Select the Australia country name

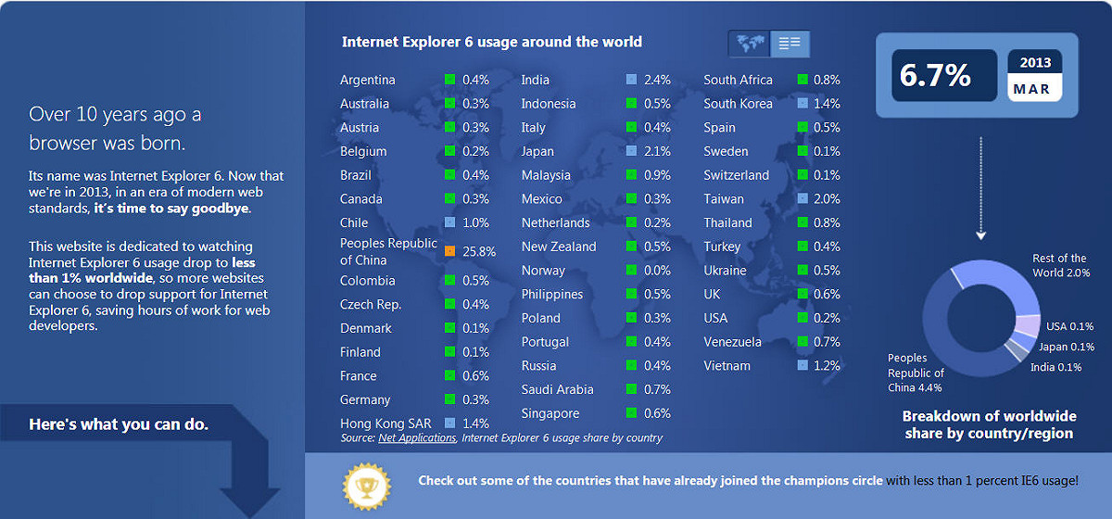coord(364,104)
